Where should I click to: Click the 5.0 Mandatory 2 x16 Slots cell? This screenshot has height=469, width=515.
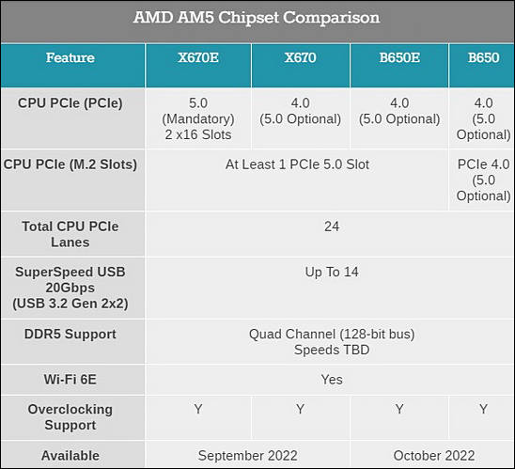point(198,118)
